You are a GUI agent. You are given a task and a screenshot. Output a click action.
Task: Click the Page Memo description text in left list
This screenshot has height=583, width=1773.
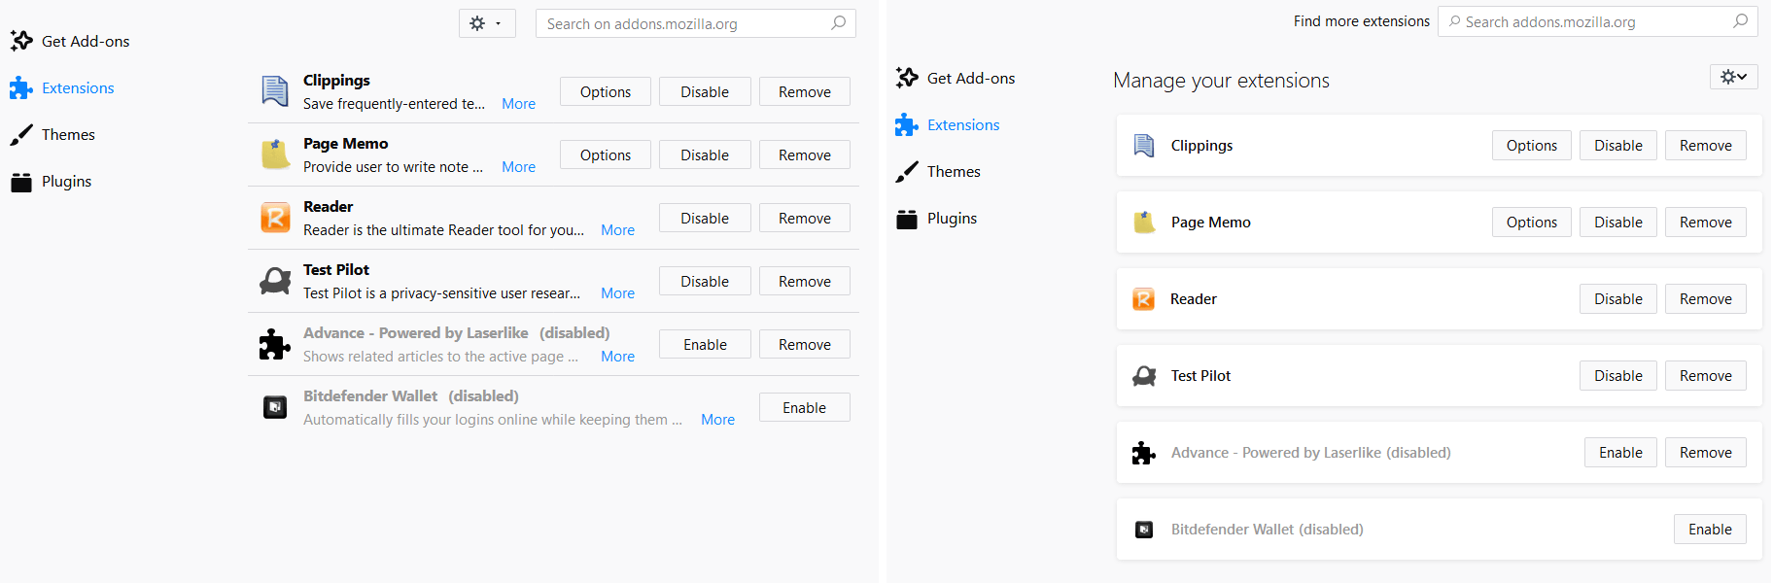(393, 167)
